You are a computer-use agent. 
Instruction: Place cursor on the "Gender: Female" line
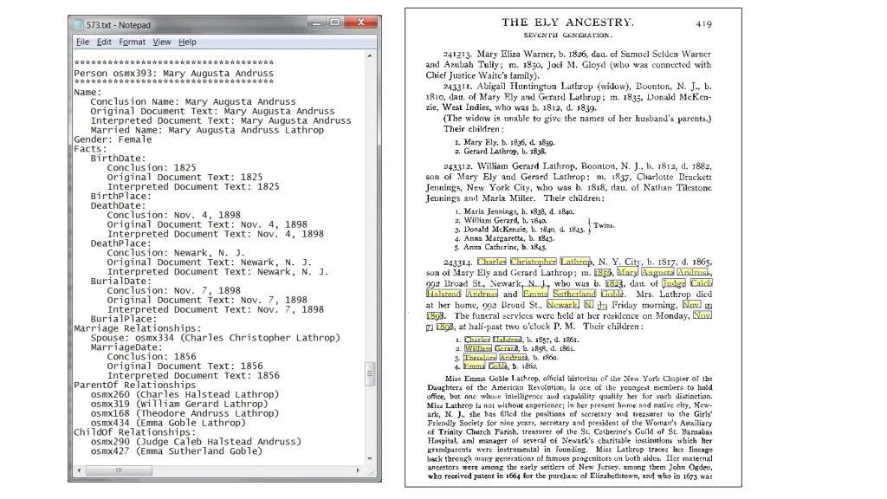point(113,139)
